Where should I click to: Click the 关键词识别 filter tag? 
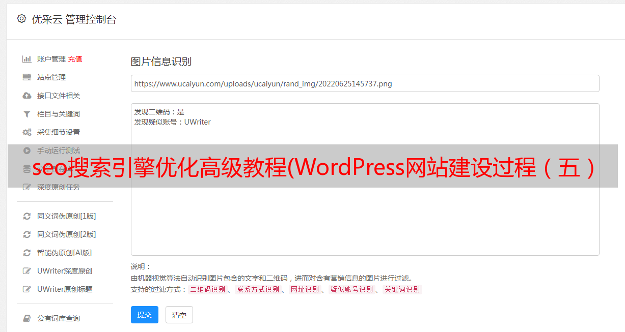coord(402,289)
